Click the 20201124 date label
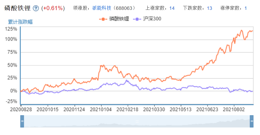Viewport: 260px width, 135px height. [x=74, y=109]
